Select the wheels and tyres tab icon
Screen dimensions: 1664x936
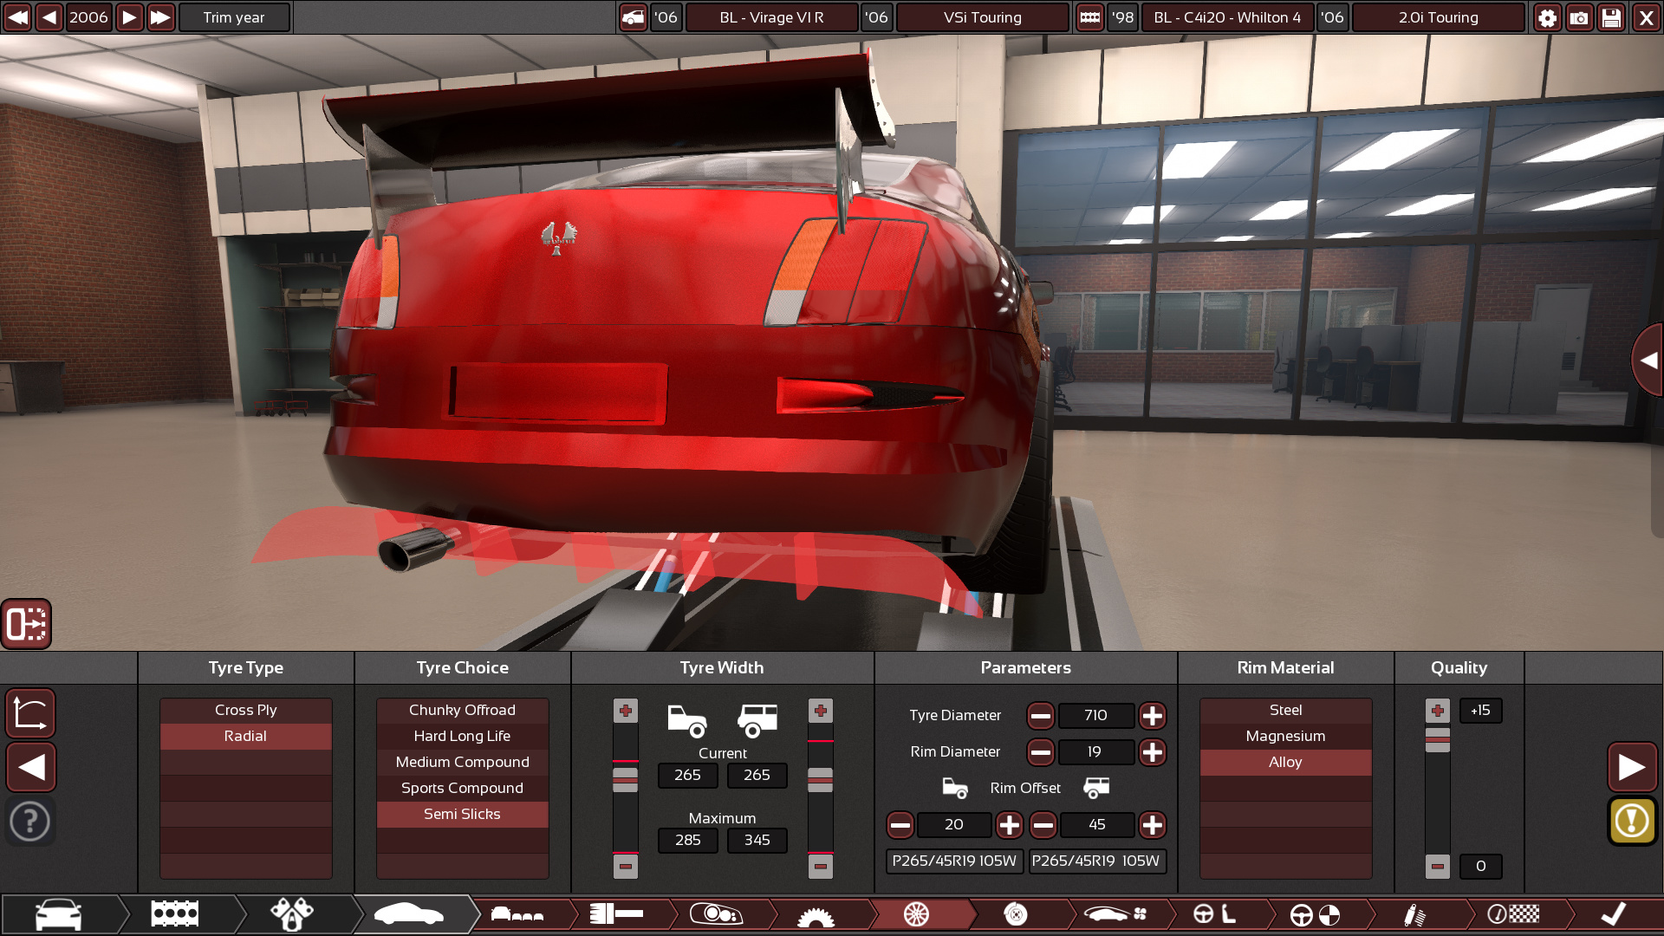coord(916,913)
